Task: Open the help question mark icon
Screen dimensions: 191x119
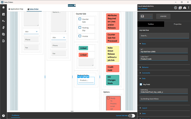Action: click(x=3, y=116)
